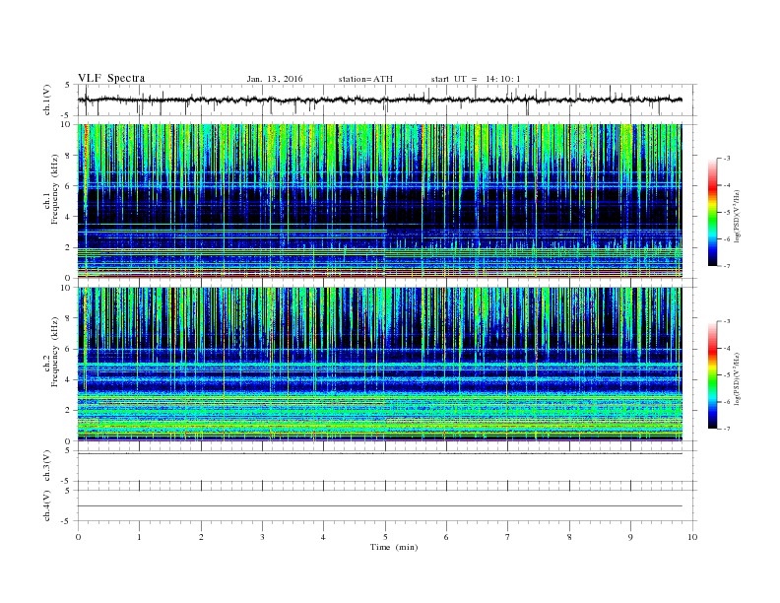Click the "3" tick on the time axis
Viewport: 780px width, 603px height.
(262, 537)
